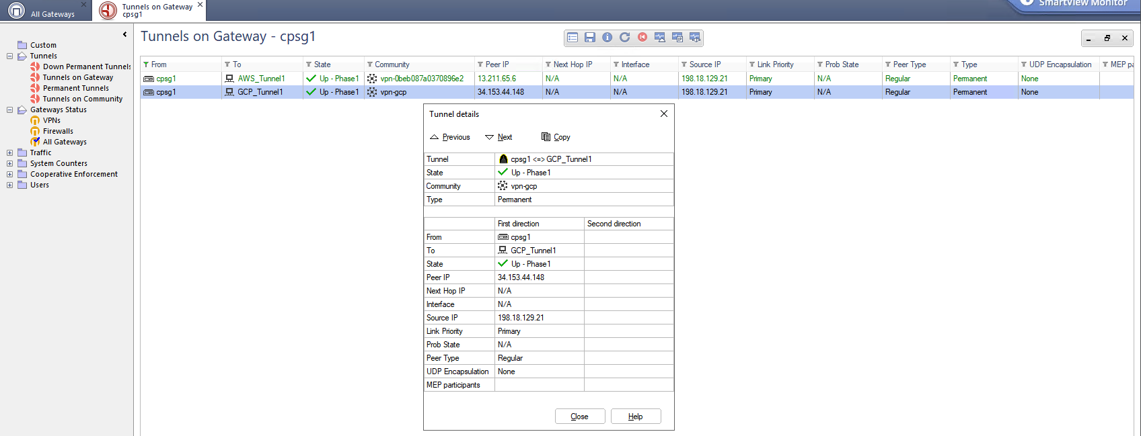Open Down Permanent Tunnels view

tap(86, 67)
